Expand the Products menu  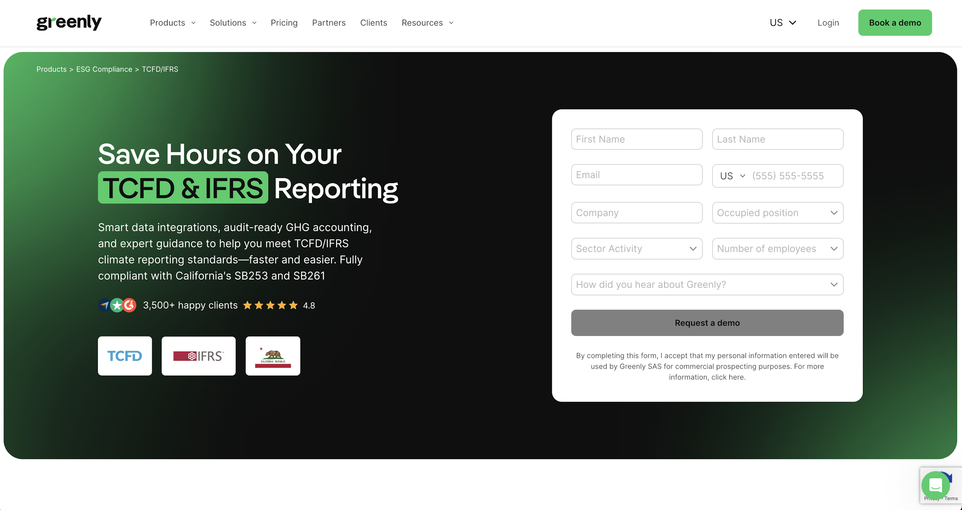tap(173, 23)
